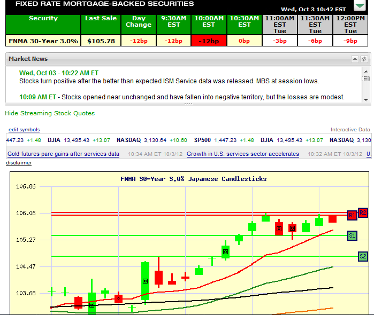
Task: Click the 9:30AM EST column header
Action: pyautogui.click(x=174, y=25)
